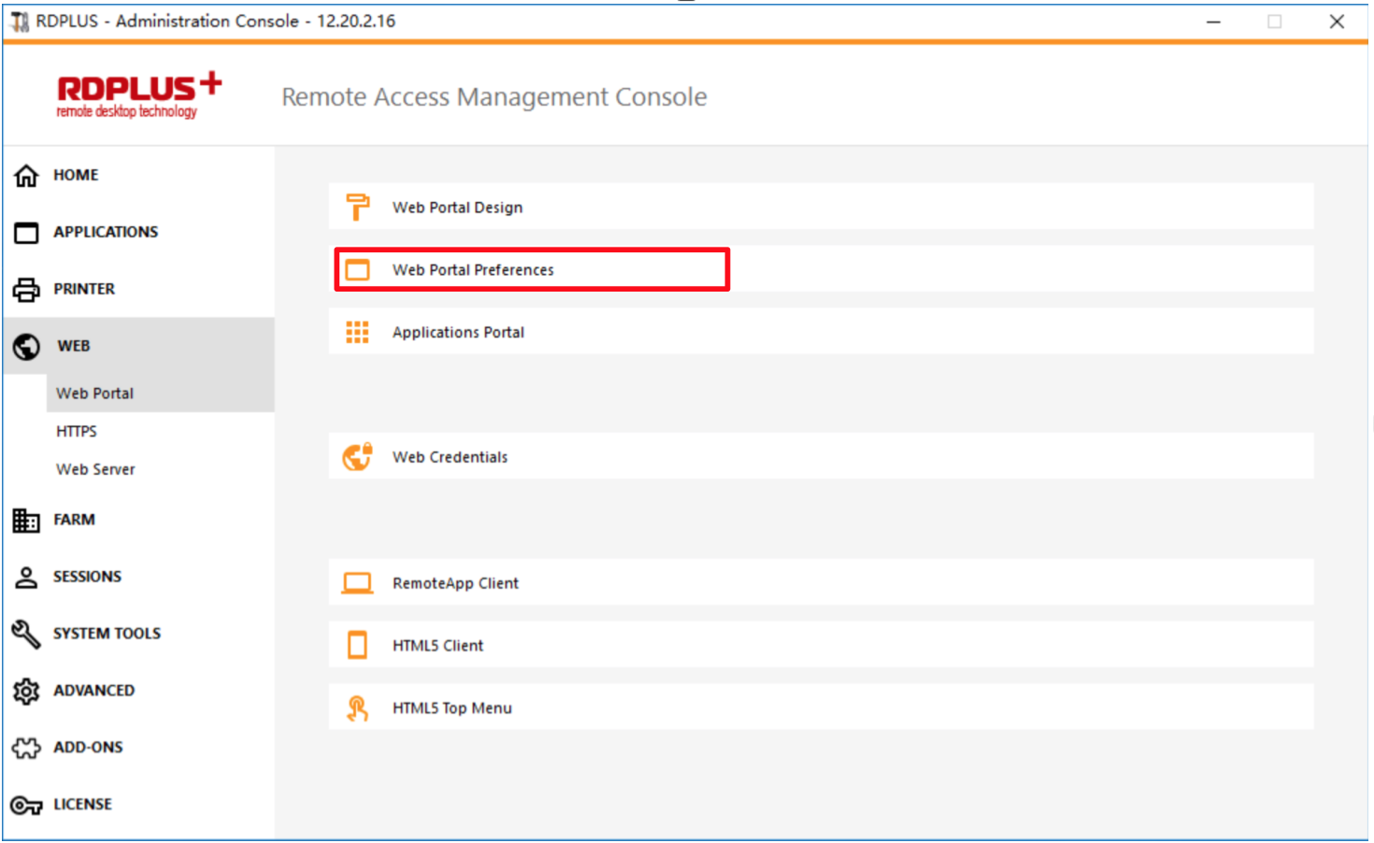Go to the Home section
The image size is (1374, 843).
[76, 175]
